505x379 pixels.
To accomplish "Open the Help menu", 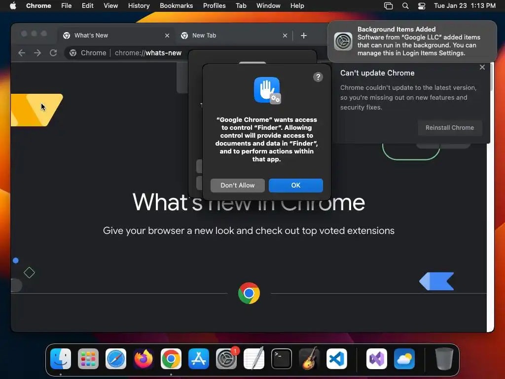I will (x=297, y=6).
